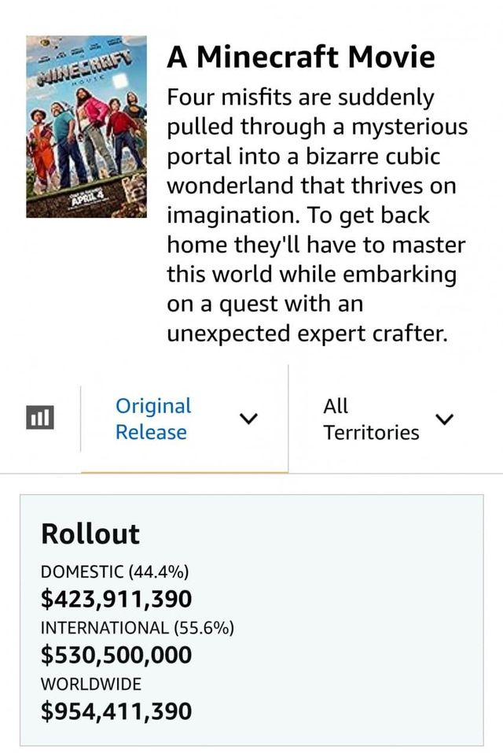503x753 pixels.
Task: Select the $530,500,000 international gross figure
Action: tap(116, 655)
